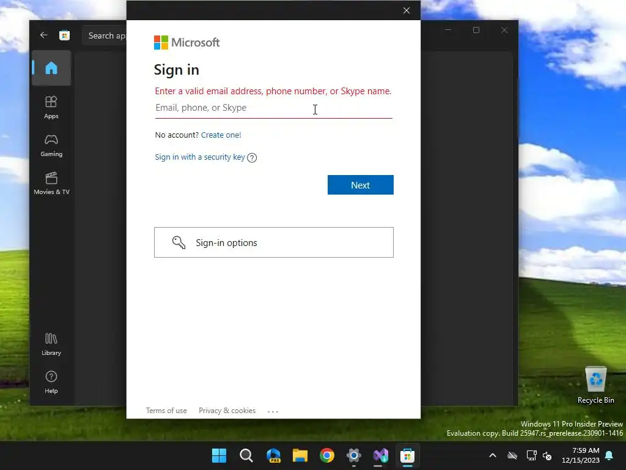Viewport: 626px width, 470px height.
Task: Open File Explorer from the taskbar
Action: [x=300, y=455]
